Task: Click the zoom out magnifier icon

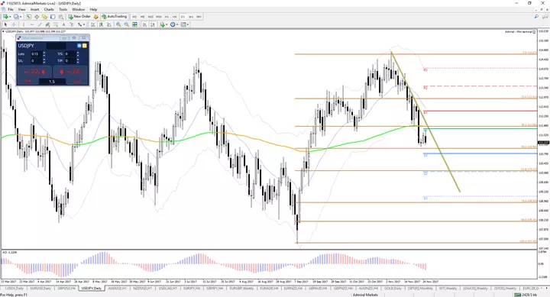Action: [126, 24]
